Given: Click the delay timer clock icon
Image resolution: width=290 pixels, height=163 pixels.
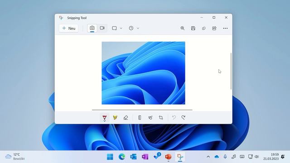Looking at the screenshot, I should point(131,28).
